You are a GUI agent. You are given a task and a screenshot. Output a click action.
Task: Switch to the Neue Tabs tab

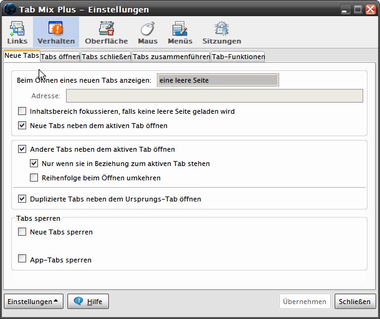coord(22,55)
